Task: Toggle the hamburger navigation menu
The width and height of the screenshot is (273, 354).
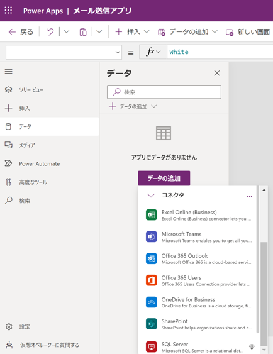Action: [x=9, y=71]
